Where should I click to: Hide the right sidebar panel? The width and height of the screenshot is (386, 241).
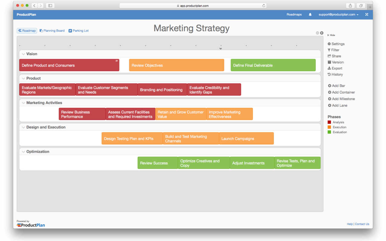[331, 35]
